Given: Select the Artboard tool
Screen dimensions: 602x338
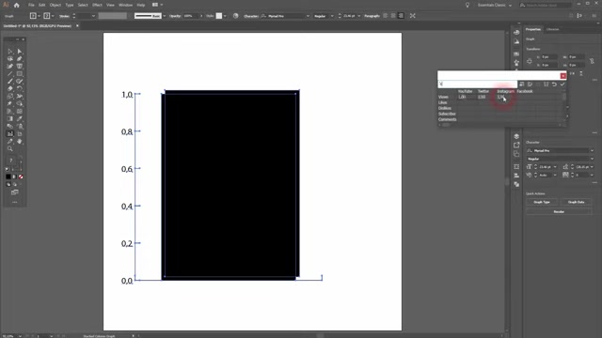Looking at the screenshot, I should coord(20,133).
